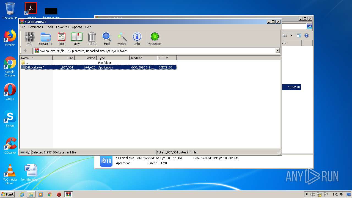The width and height of the screenshot is (352, 198).
Task: Click the 644,432 packed size cell
Action: (89, 67)
